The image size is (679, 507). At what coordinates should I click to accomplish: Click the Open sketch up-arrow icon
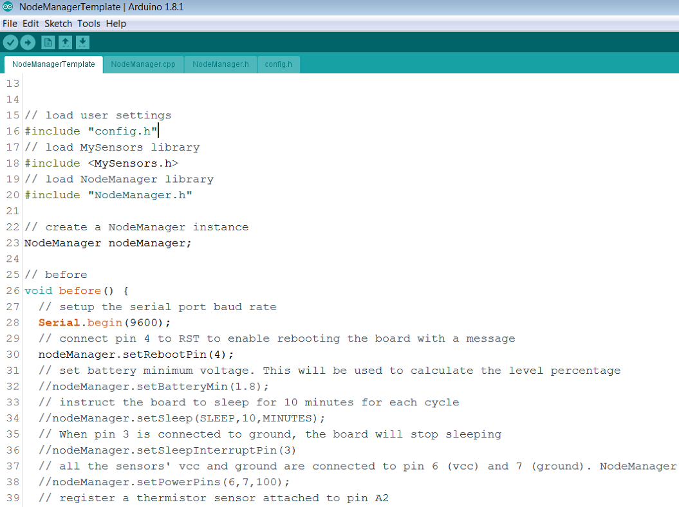(x=65, y=42)
